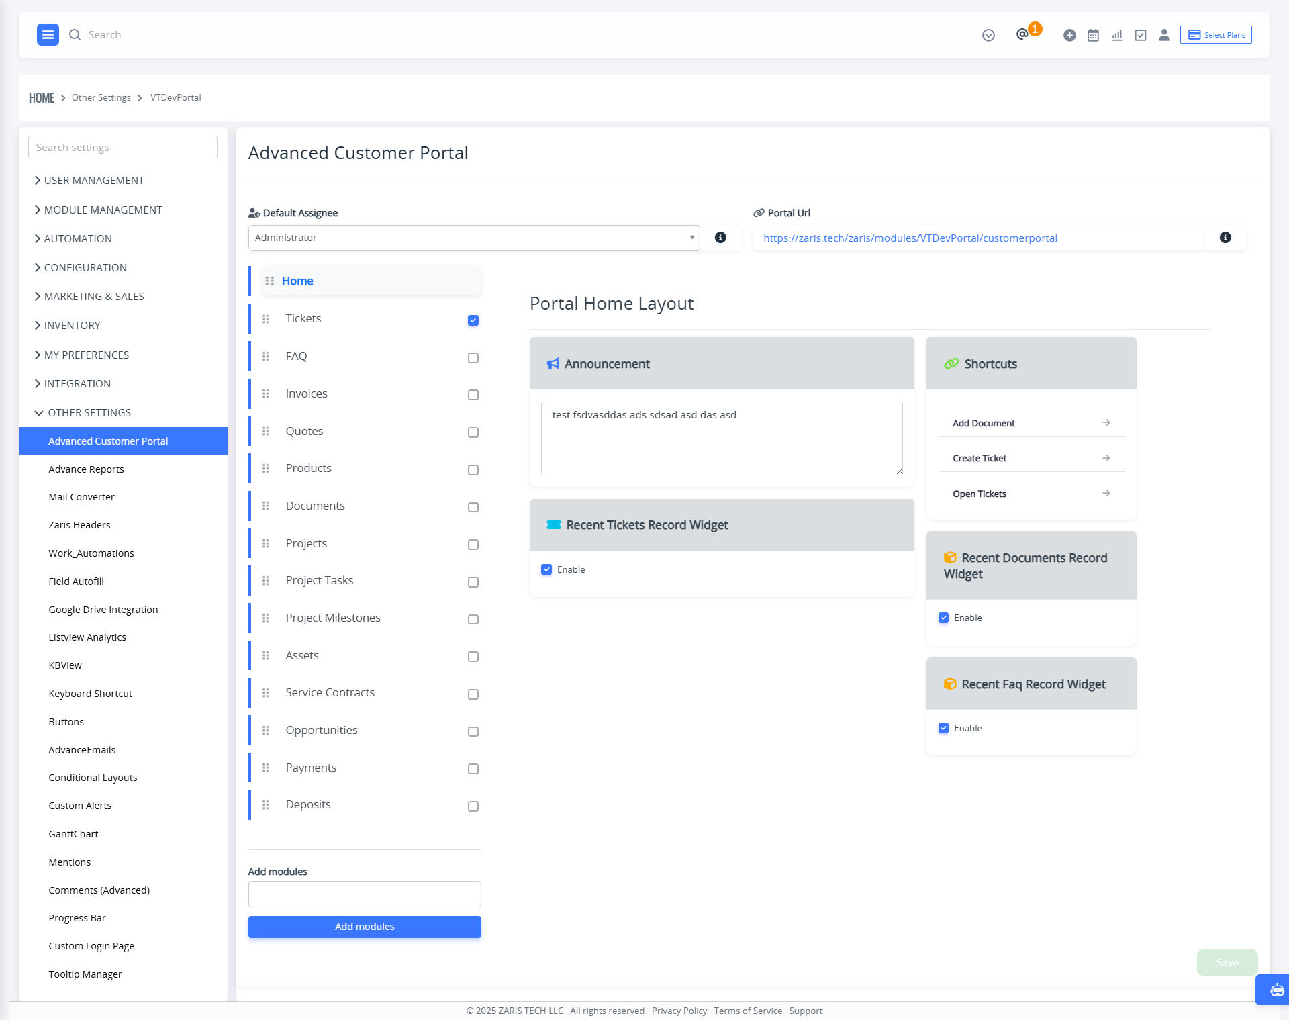This screenshot has width=1289, height=1020.
Task: Focus the Add modules input field
Action: pos(365,894)
